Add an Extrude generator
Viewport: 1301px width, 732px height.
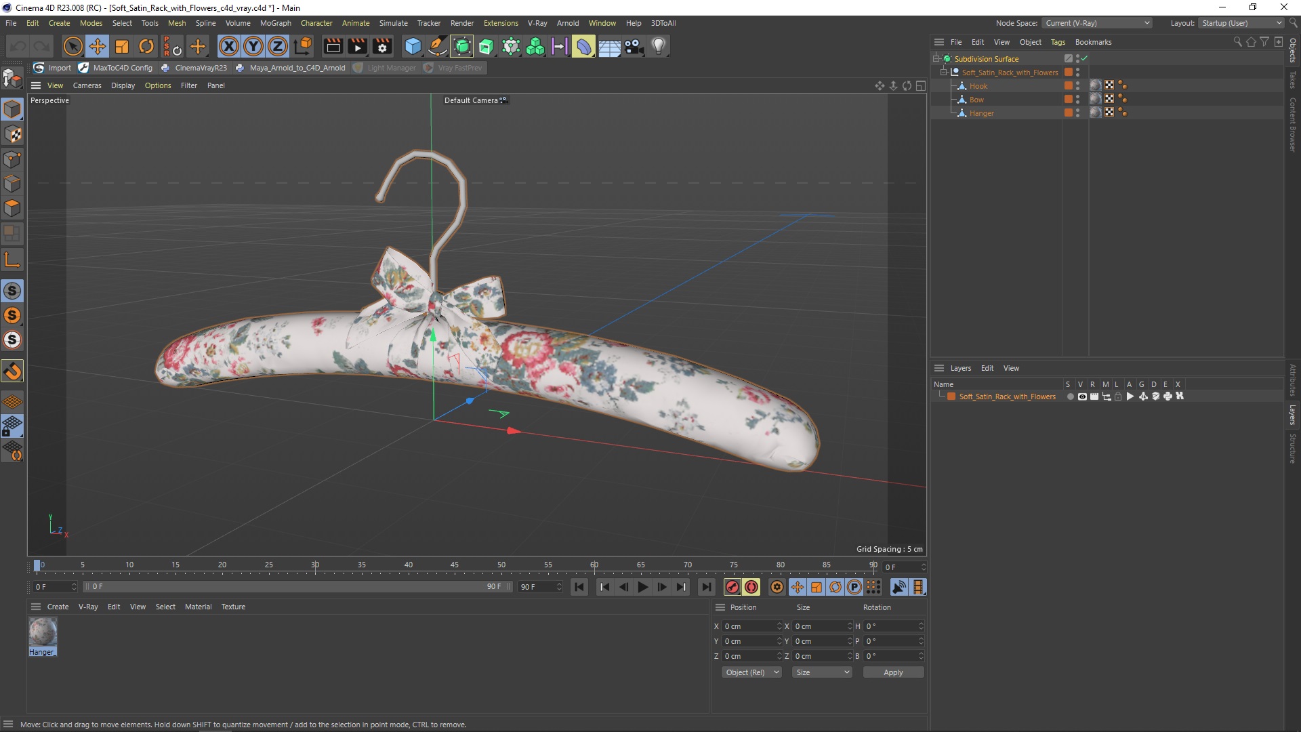(x=487, y=46)
